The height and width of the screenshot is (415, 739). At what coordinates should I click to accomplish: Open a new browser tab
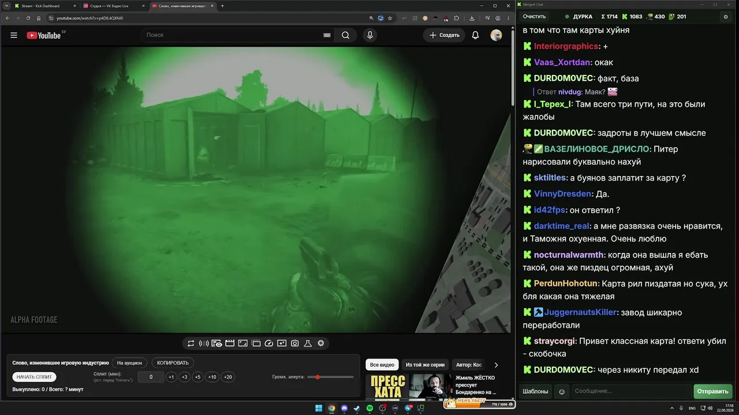[x=222, y=6]
